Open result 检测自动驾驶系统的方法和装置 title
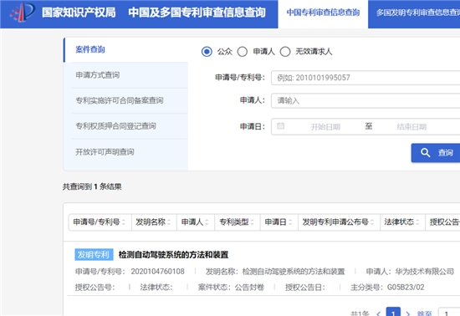Image resolution: width=460 pixels, height=316 pixels. click(173, 255)
